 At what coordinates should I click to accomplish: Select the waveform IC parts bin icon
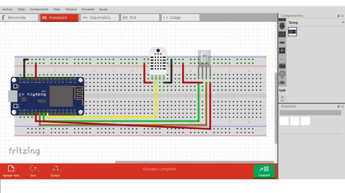click(x=282, y=34)
